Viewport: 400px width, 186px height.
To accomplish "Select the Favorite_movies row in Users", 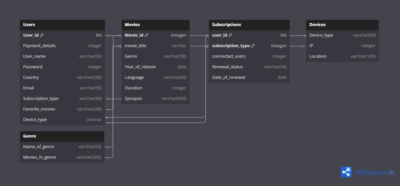I will [62, 109].
